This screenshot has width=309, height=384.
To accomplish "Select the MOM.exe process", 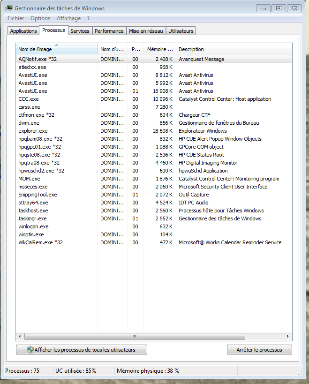I will (x=154, y=179).
